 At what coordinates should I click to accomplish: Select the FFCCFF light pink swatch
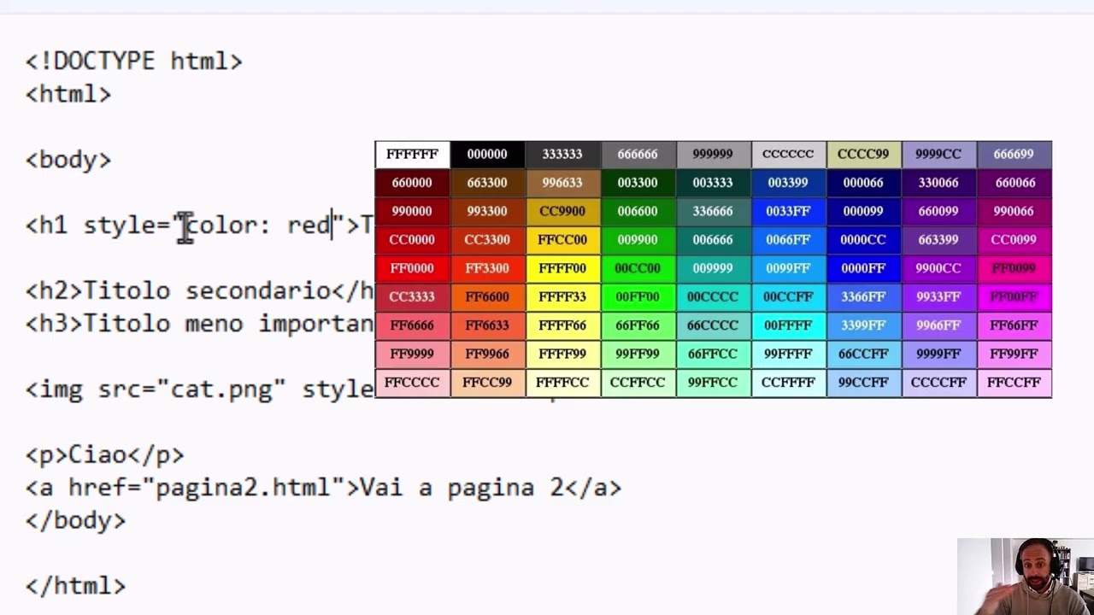[x=1014, y=383]
